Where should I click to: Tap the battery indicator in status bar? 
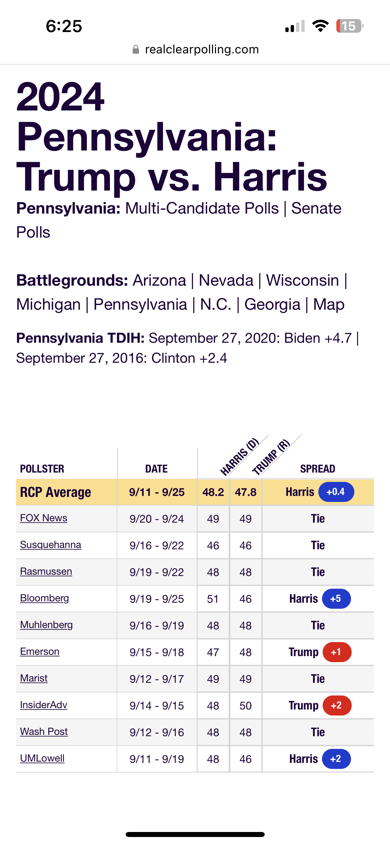tap(349, 26)
